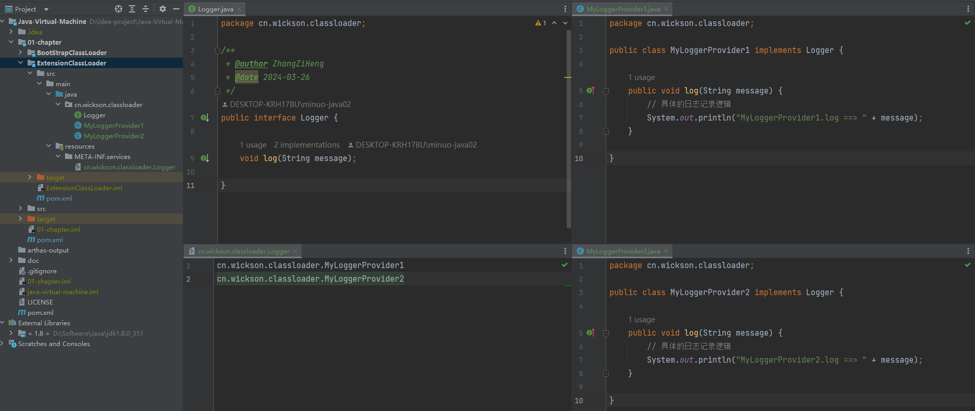This screenshot has height=411, width=975.
Task: Expand the BootStrapClassLoader module
Action: 21,52
